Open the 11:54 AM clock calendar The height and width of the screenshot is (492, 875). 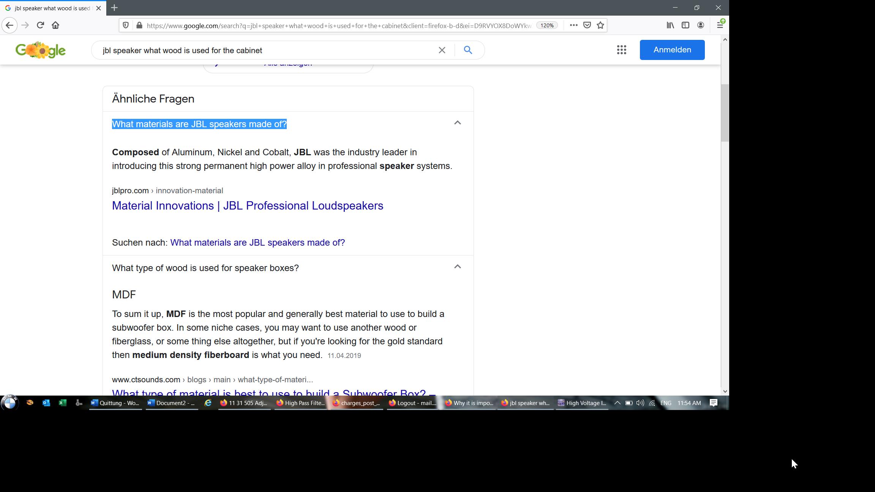689,403
